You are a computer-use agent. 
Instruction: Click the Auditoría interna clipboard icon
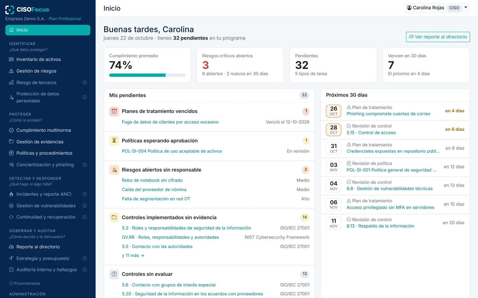[x=11, y=270]
